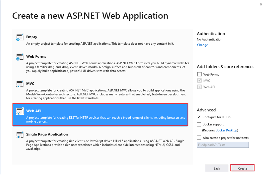The height and width of the screenshot is (175, 267).
Task: Enable Docker support
Action: (x=199, y=124)
